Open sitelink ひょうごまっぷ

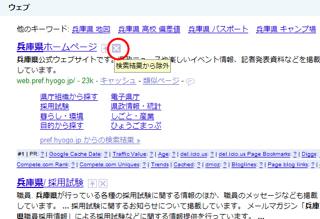[136, 126]
